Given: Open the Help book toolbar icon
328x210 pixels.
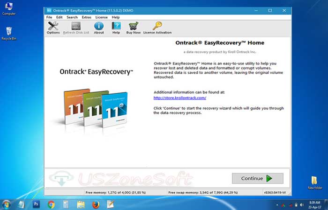Looking at the screenshot, I should click(x=116, y=28).
